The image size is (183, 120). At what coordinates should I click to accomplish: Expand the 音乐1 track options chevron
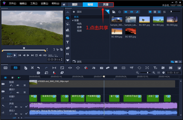21,114
